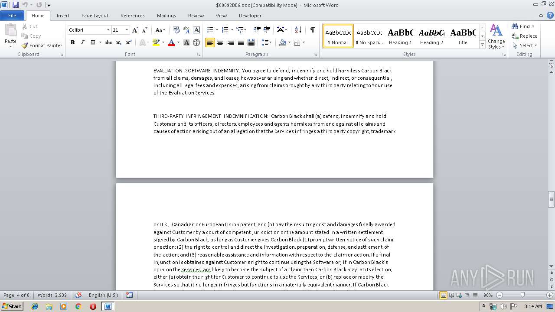Click the Clear Formatting icon
Screen dimensions: 555x312
[x=176, y=30]
